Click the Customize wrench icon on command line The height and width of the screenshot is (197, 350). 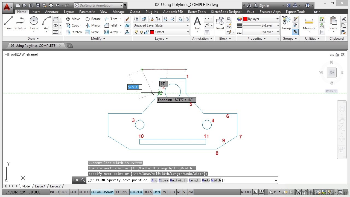tap(83, 180)
